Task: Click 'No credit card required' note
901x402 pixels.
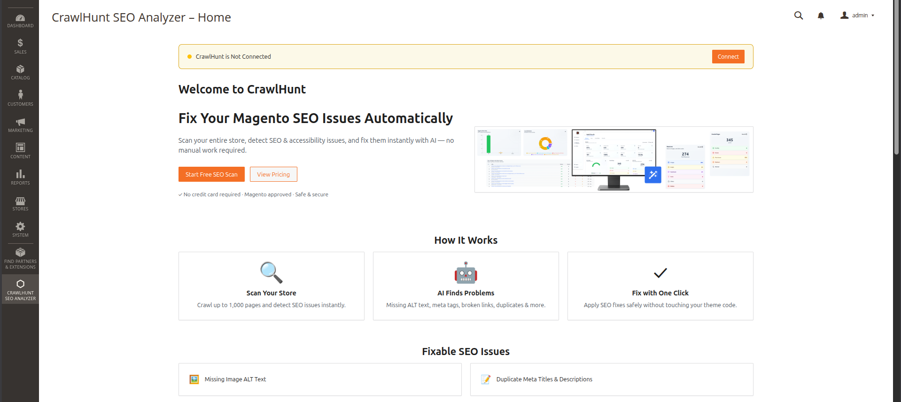Action: [212, 194]
